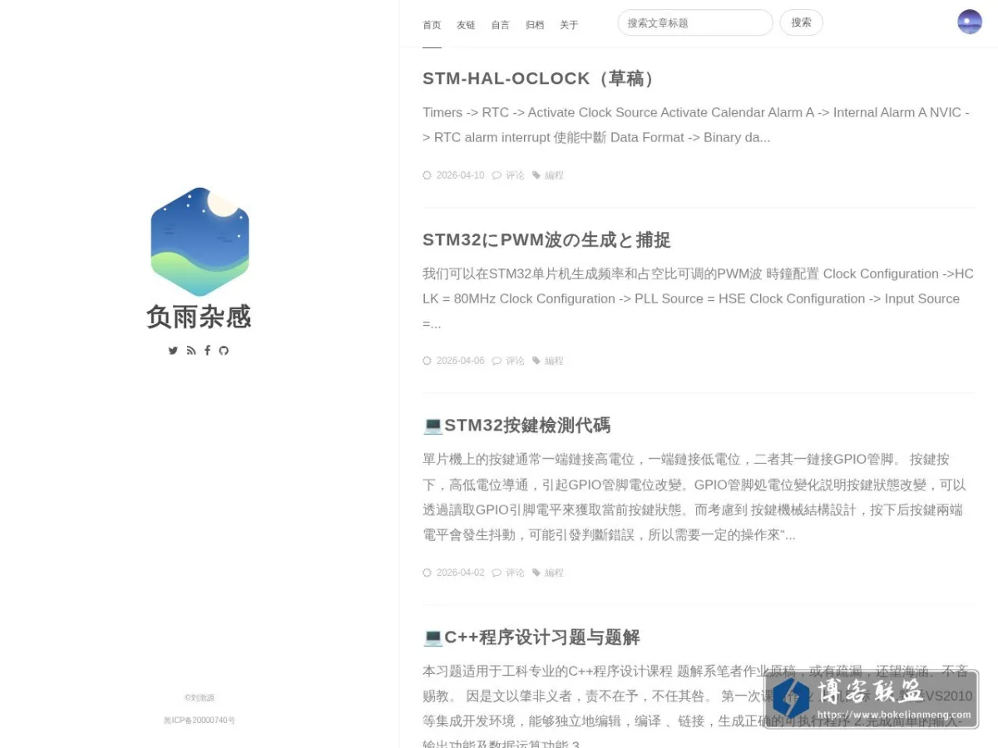Click the tag icon on PWM波 post
The image size is (998, 748).
coord(536,361)
